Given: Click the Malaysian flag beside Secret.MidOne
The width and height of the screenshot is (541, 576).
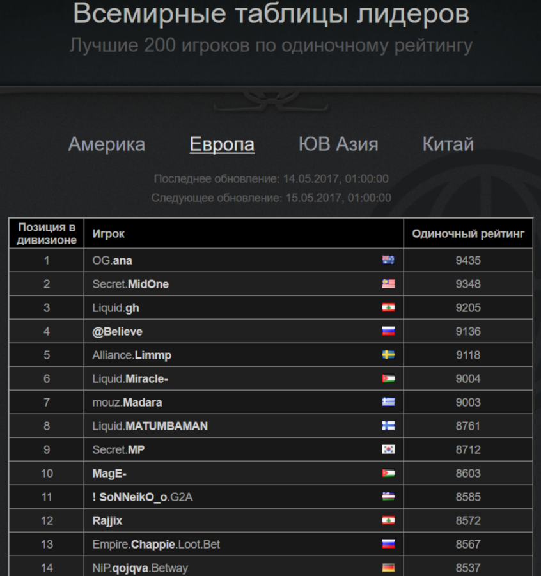Looking at the screenshot, I should (x=388, y=284).
